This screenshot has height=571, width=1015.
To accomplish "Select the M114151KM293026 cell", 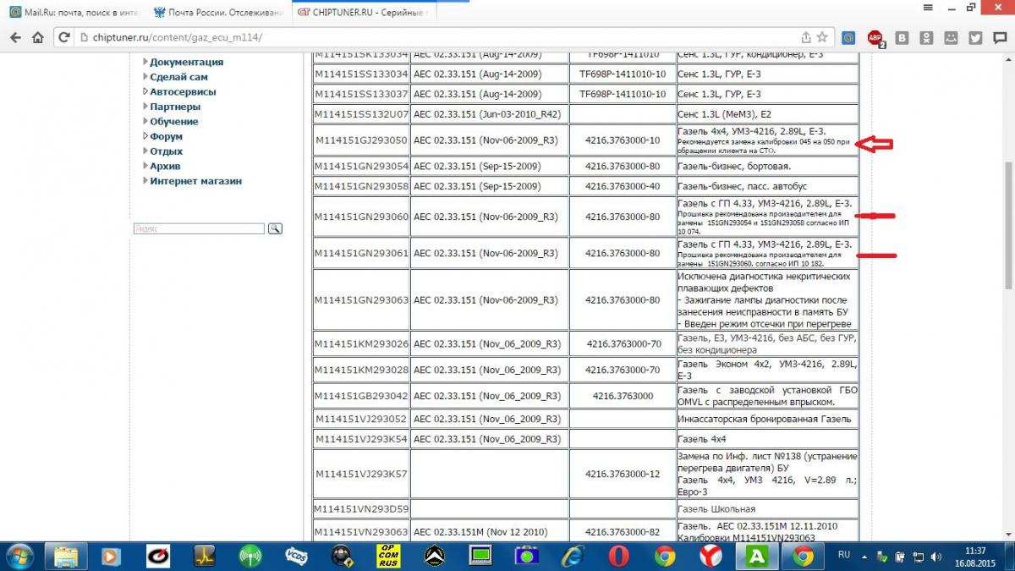I will pyautogui.click(x=361, y=344).
